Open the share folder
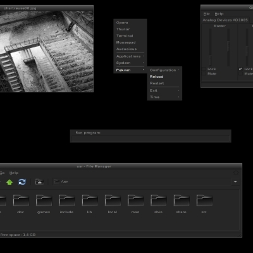This screenshot has height=253, width=253. [182, 204]
